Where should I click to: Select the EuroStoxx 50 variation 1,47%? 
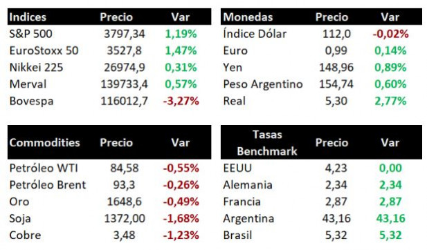(181, 51)
